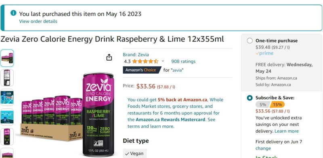This screenshot has width=323, height=158.
Task: Click change under first delivery date
Action: click(263, 148)
